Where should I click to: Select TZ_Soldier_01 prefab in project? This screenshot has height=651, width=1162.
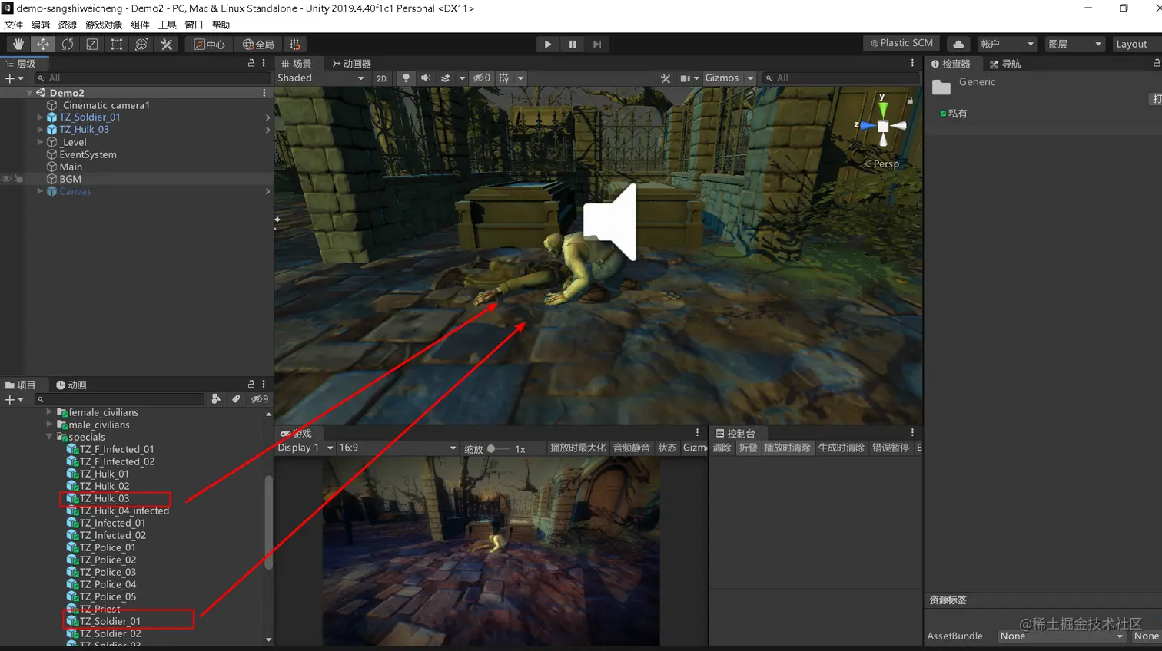110,621
